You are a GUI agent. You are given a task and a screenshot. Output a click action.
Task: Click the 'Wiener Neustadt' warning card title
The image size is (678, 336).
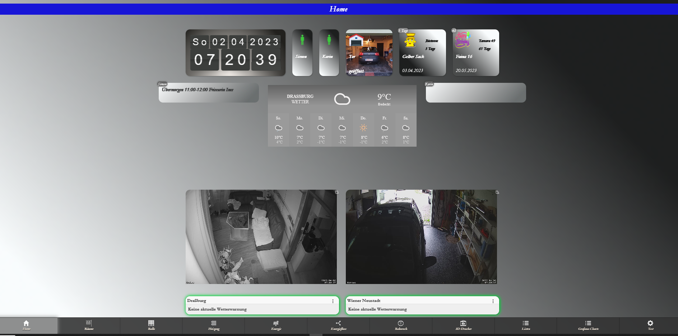coord(364,301)
